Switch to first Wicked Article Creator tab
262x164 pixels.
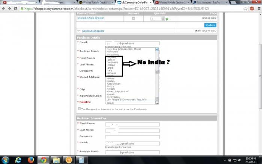95,3
